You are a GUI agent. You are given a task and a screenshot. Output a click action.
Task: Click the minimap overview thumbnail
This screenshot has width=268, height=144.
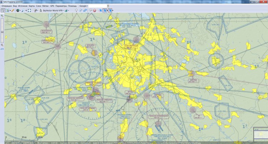coord(260,134)
